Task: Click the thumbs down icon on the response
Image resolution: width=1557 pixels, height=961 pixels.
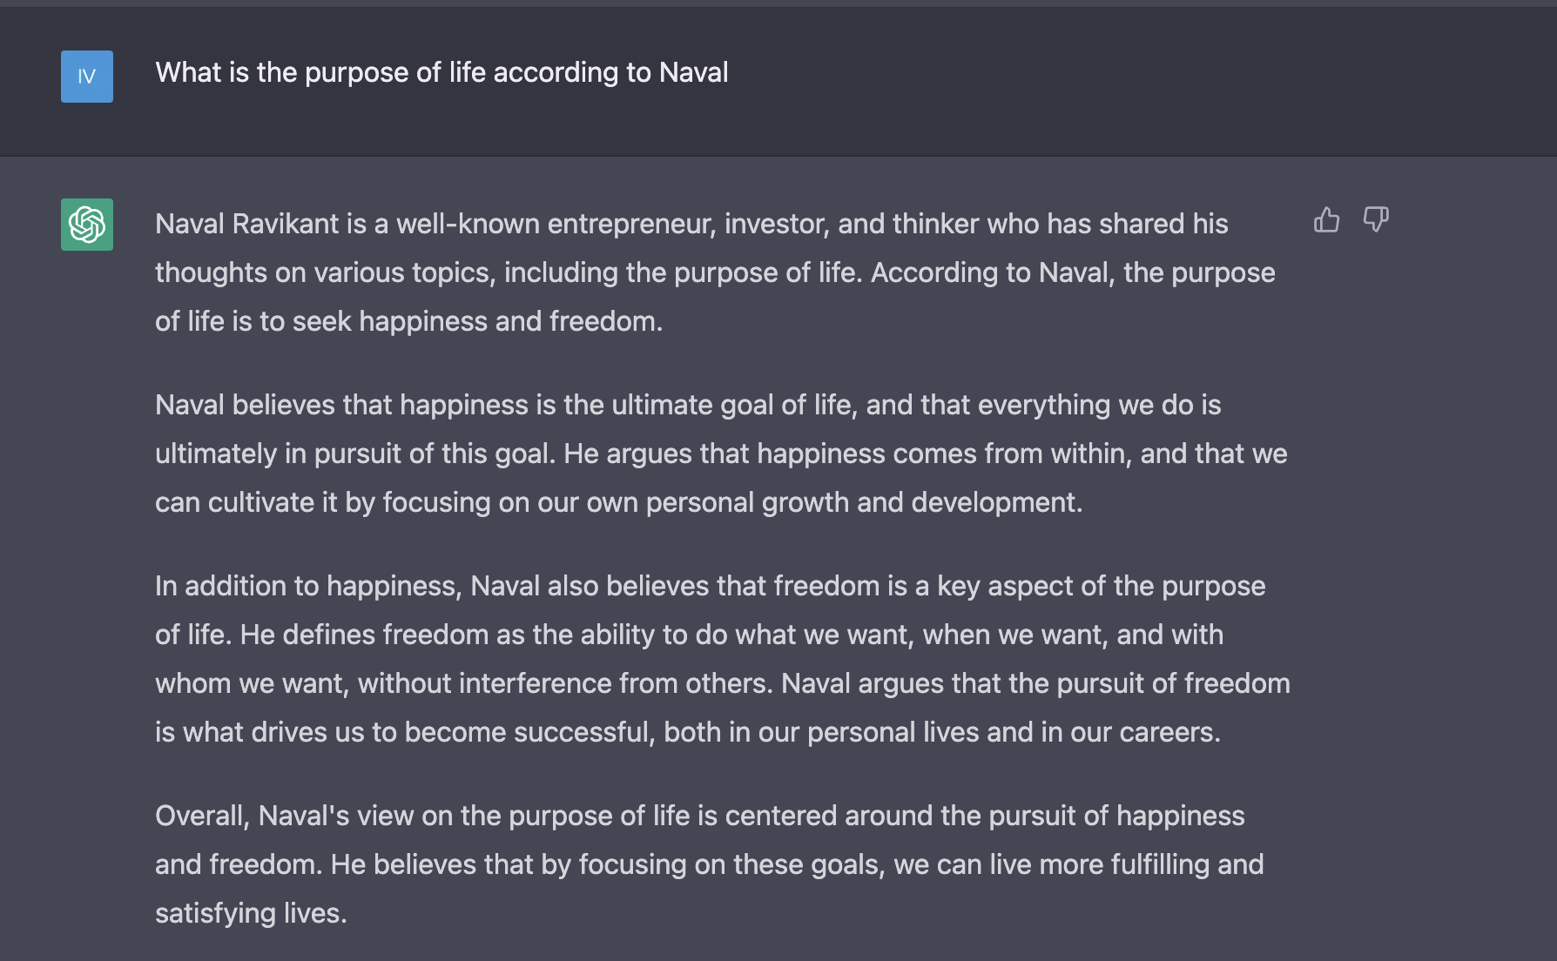Action: click(x=1376, y=219)
